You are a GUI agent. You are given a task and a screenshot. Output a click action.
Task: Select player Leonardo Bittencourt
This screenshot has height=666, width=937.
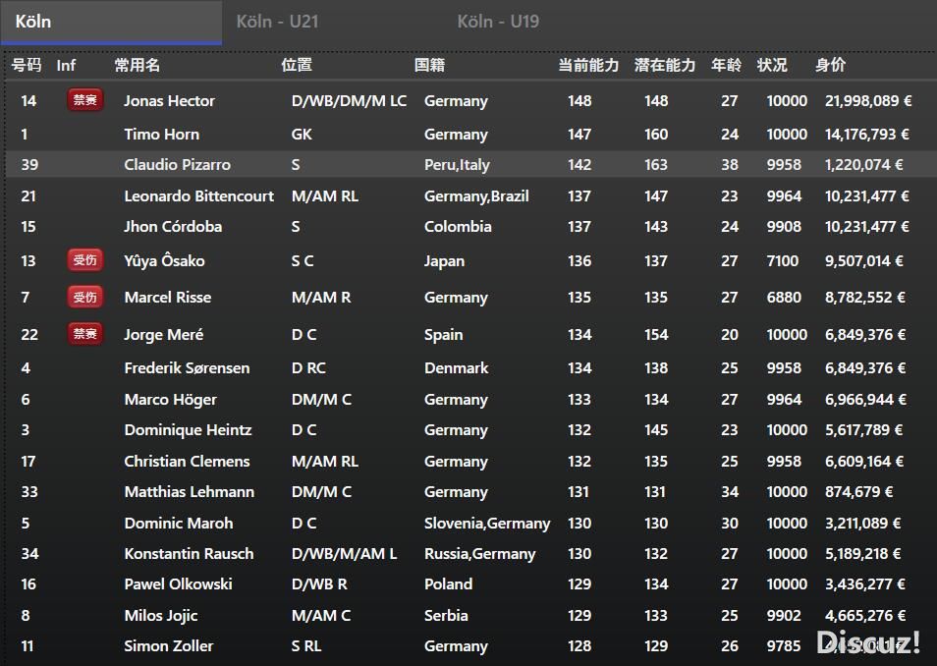coord(199,196)
